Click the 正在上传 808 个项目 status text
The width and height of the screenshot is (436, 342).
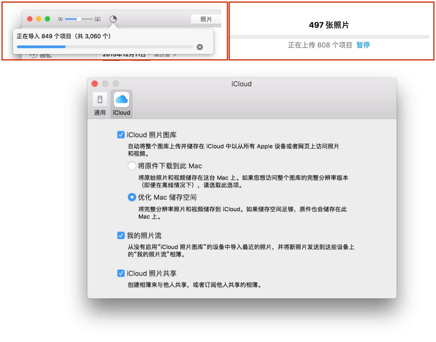pos(320,45)
